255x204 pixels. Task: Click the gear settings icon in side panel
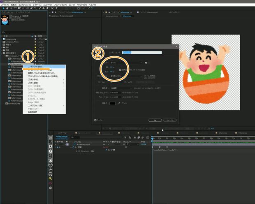tap(51, 188)
